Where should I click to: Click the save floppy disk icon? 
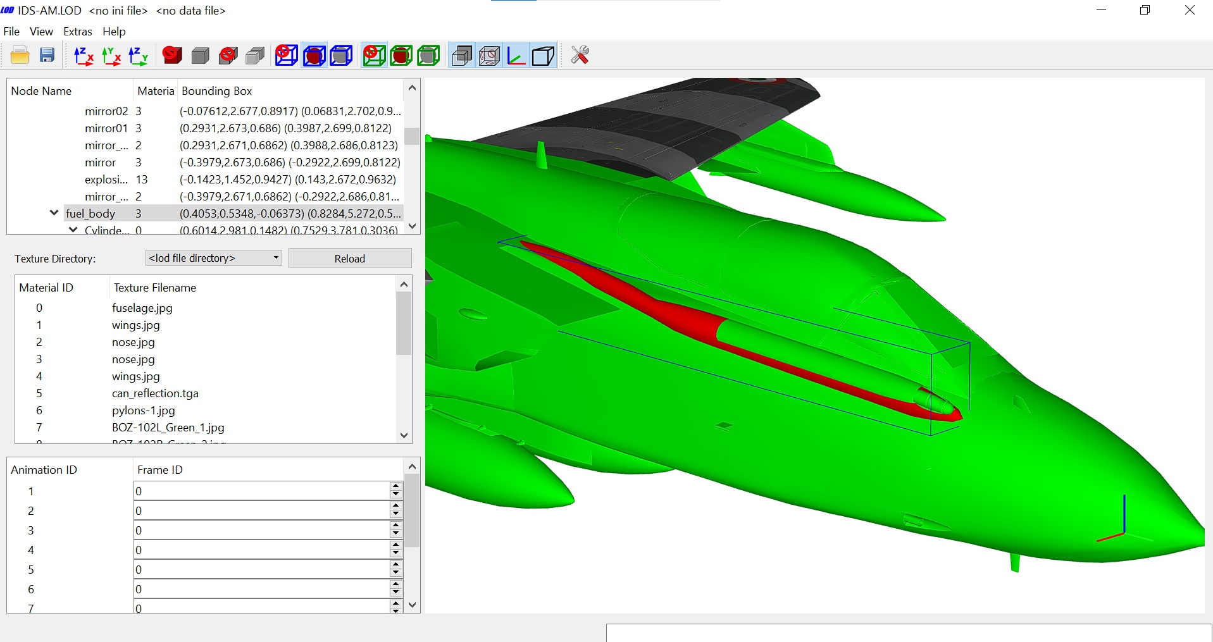(47, 56)
